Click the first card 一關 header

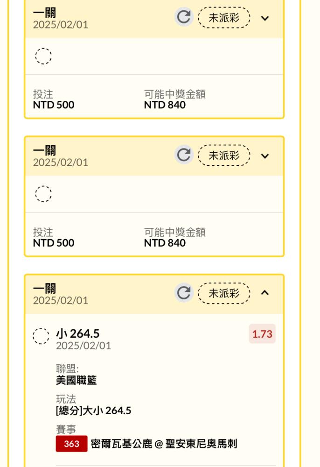44,13
